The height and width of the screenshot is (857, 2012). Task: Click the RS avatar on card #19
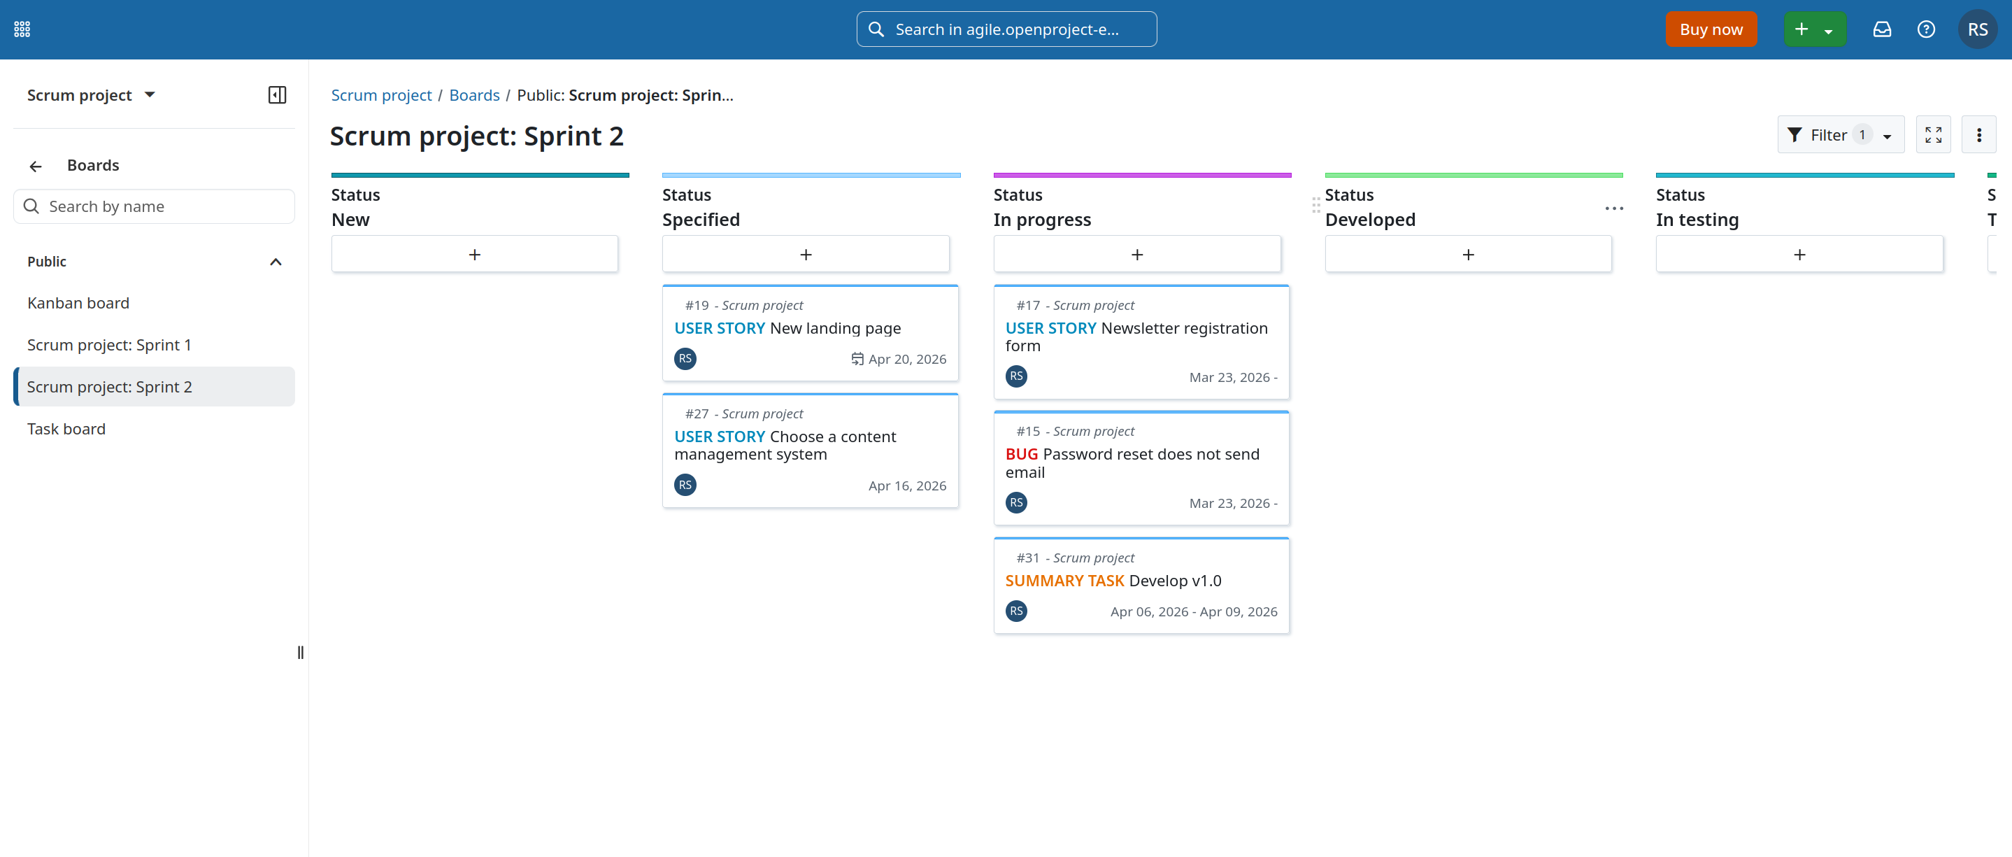(685, 359)
